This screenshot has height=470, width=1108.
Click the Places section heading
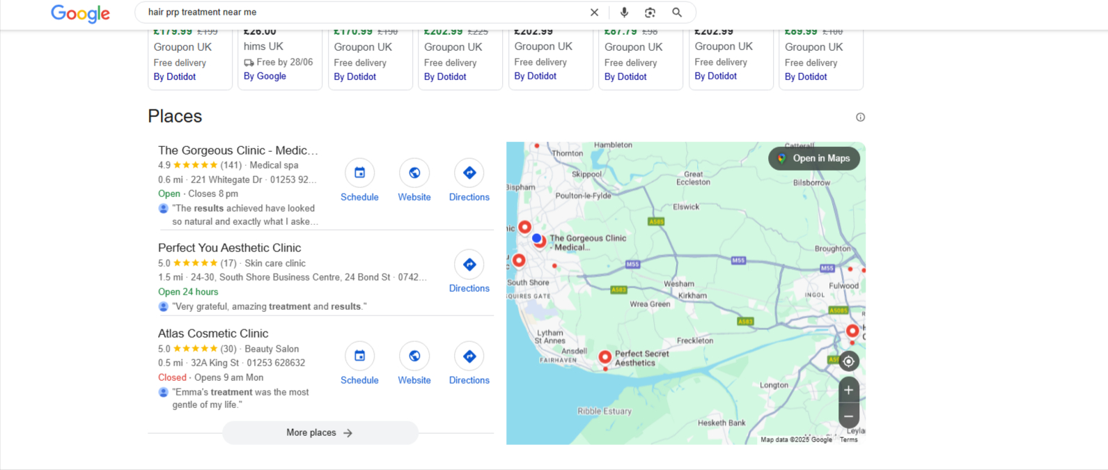[175, 116]
